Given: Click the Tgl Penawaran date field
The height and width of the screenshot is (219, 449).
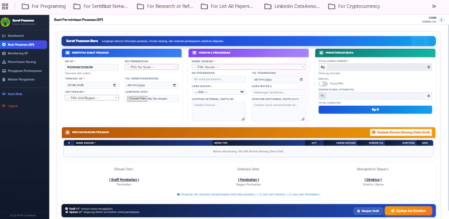Looking at the screenshot, I should point(278,80).
